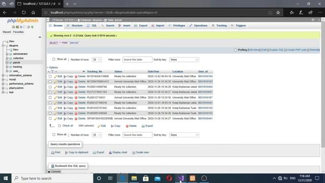Expand the performance_schema database node
The image size is (325, 183).
[3, 84]
